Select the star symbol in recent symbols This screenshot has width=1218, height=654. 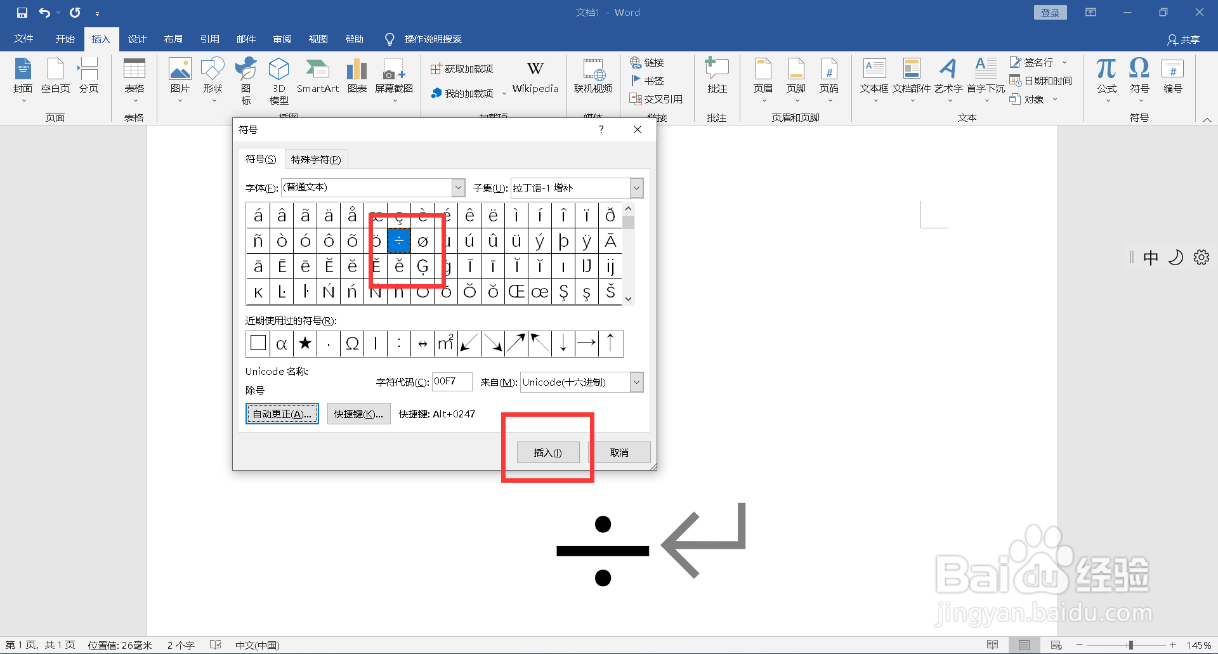(305, 344)
